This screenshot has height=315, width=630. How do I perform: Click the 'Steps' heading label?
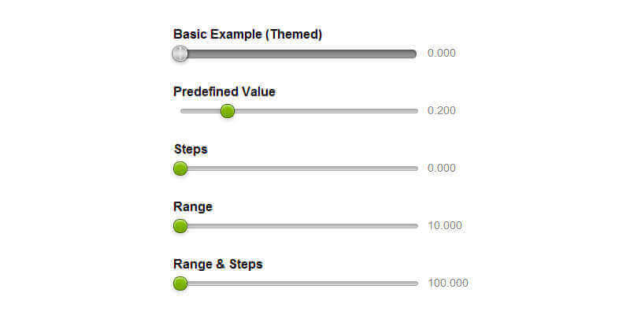point(191,149)
